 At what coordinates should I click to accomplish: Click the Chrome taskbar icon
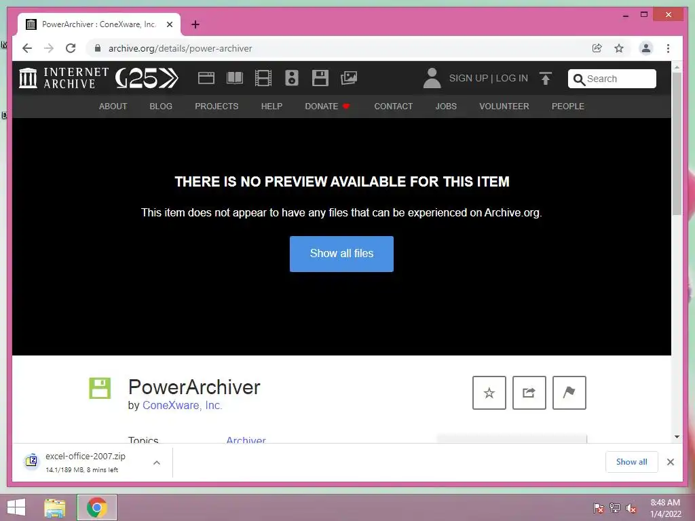point(97,507)
